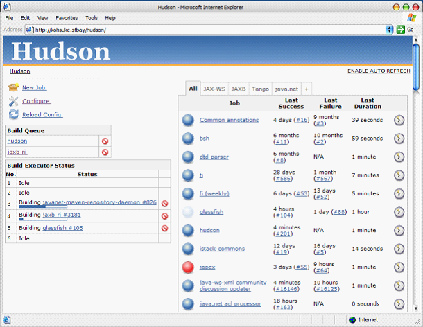Schedule a build for istack-commons

coord(399,249)
